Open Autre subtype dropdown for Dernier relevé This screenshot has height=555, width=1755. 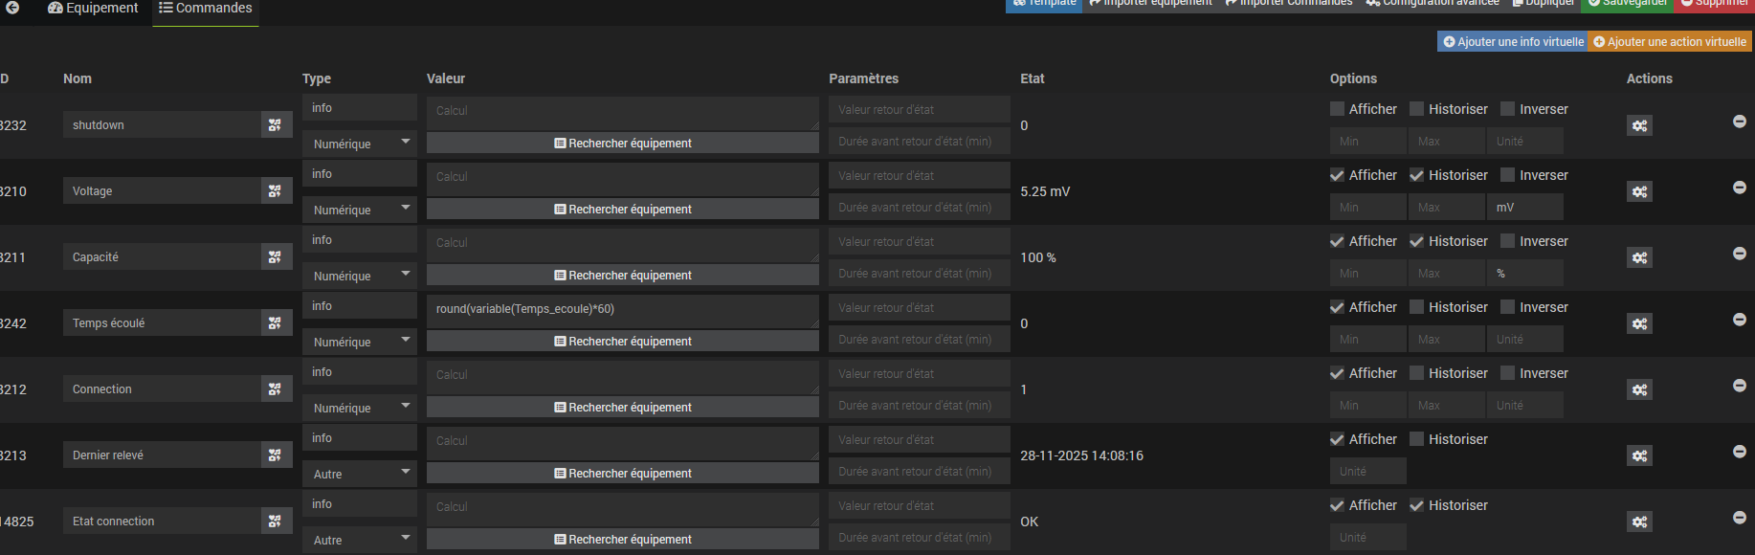tap(360, 474)
